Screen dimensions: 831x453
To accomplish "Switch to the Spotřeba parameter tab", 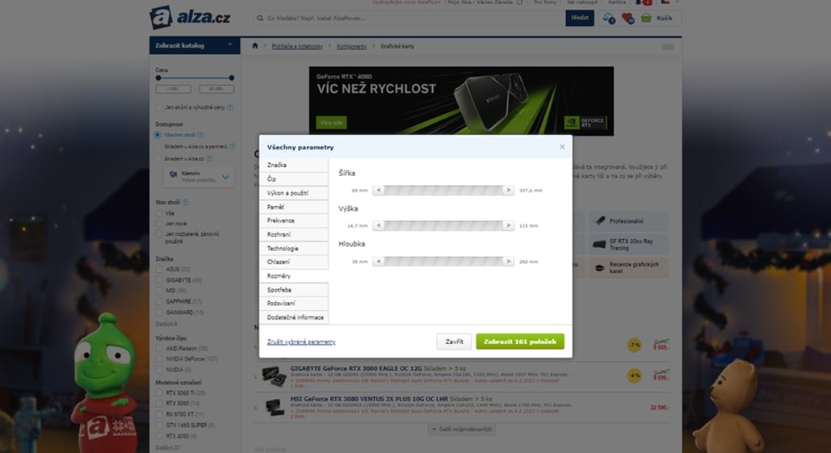I will tap(294, 290).
